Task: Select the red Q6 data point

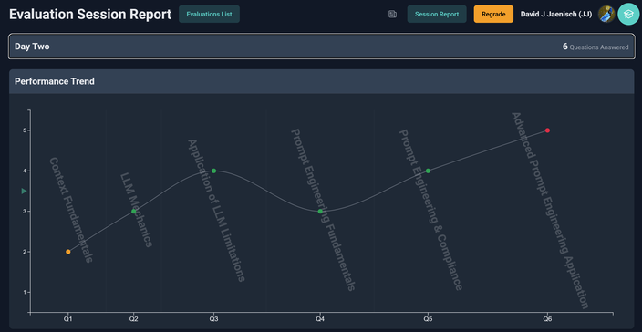Action: [x=547, y=130]
